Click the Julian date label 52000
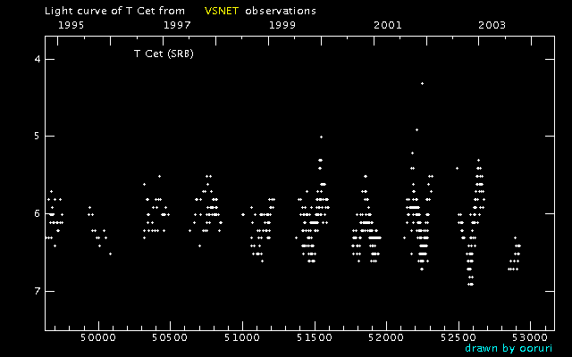The image size is (572, 357). (x=386, y=337)
